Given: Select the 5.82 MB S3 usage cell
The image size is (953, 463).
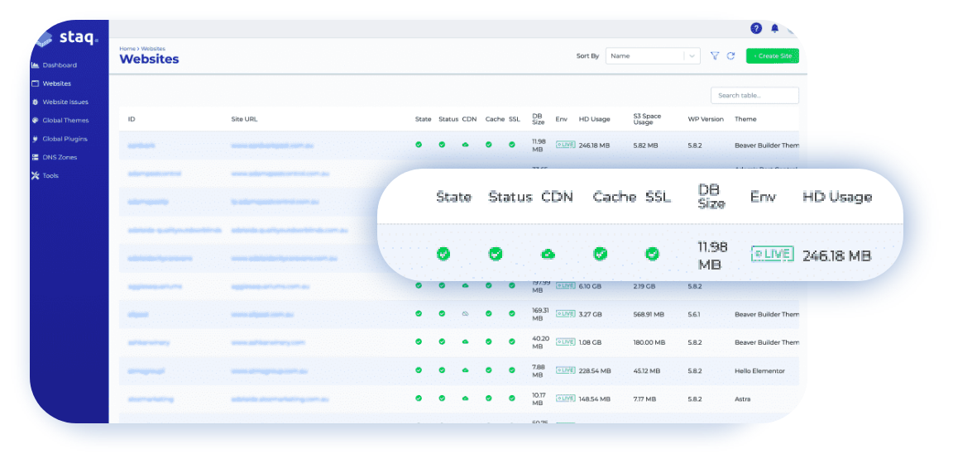Looking at the screenshot, I should [645, 146].
